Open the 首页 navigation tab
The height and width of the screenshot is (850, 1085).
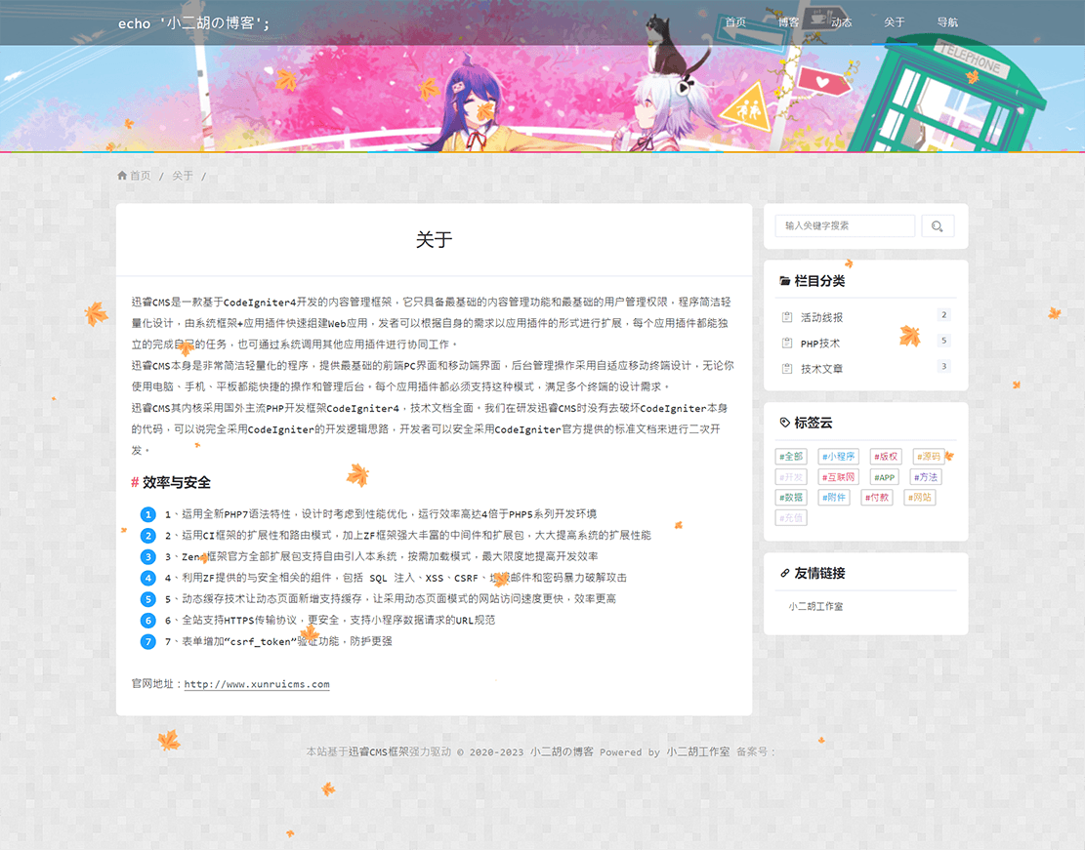[x=735, y=22]
